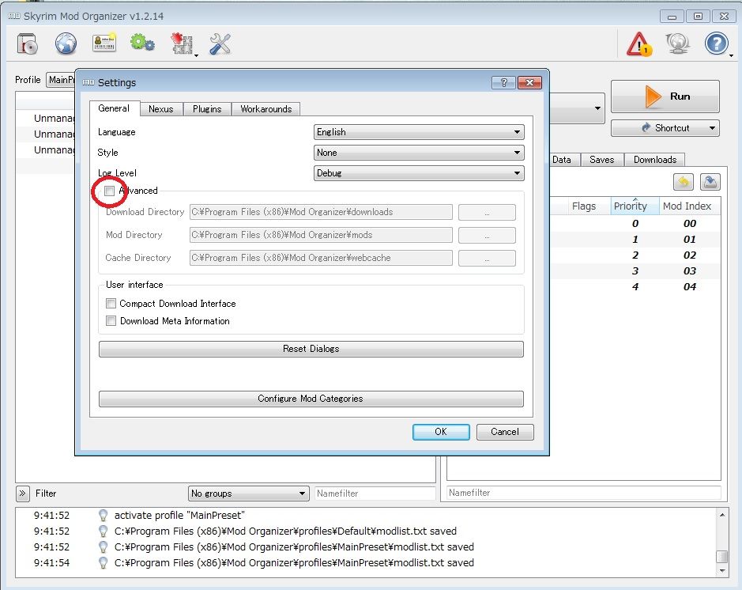Click the Install Mod from archive icon
The image size is (742, 590).
[x=27, y=44]
